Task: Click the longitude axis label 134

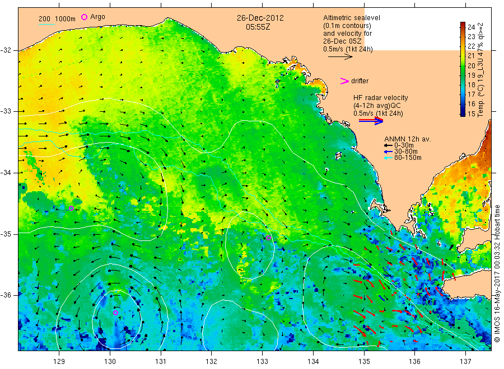Action: tap(313, 362)
